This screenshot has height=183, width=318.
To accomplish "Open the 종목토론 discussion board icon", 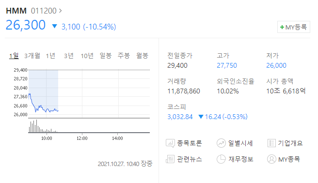I will click(170, 143).
